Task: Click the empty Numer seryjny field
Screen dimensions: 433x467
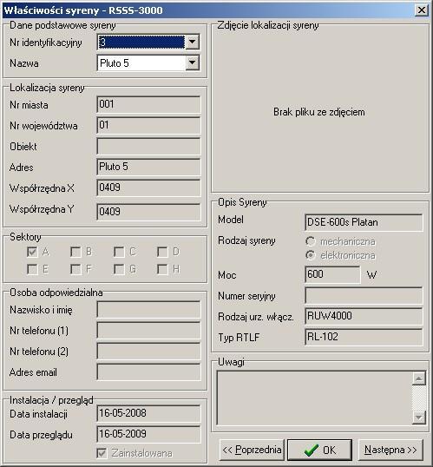Action: (364, 295)
